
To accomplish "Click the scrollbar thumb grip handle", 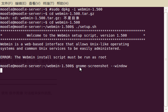I will (166, 59).
